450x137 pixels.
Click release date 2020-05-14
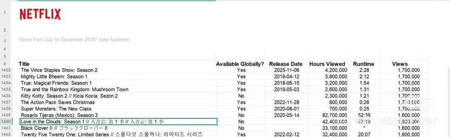click(x=286, y=115)
